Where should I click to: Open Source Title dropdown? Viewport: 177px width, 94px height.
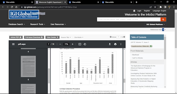click(66, 37)
